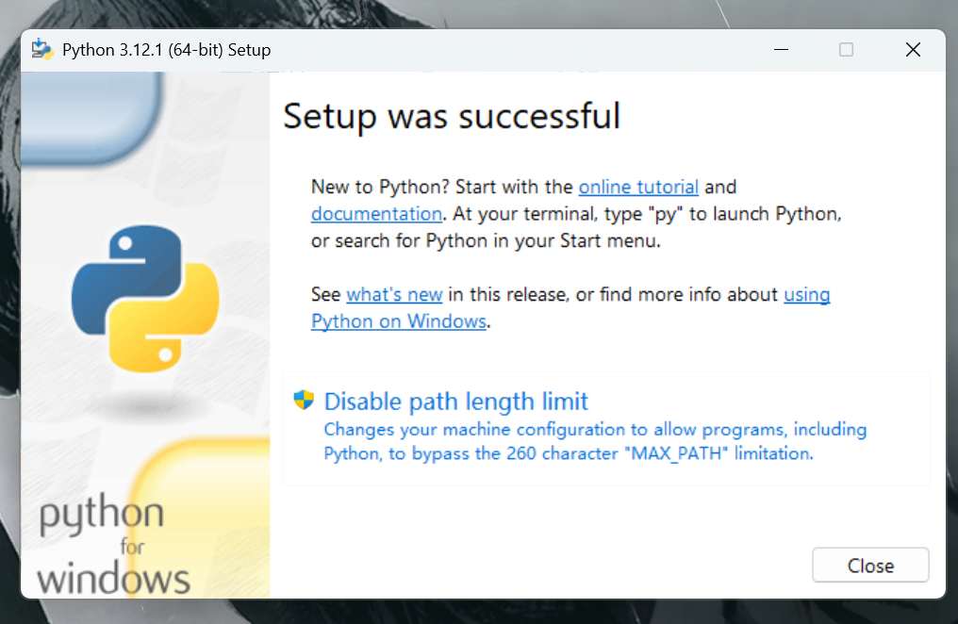Click the Python installer icon in title bar
The height and width of the screenshot is (624, 958).
(42, 49)
